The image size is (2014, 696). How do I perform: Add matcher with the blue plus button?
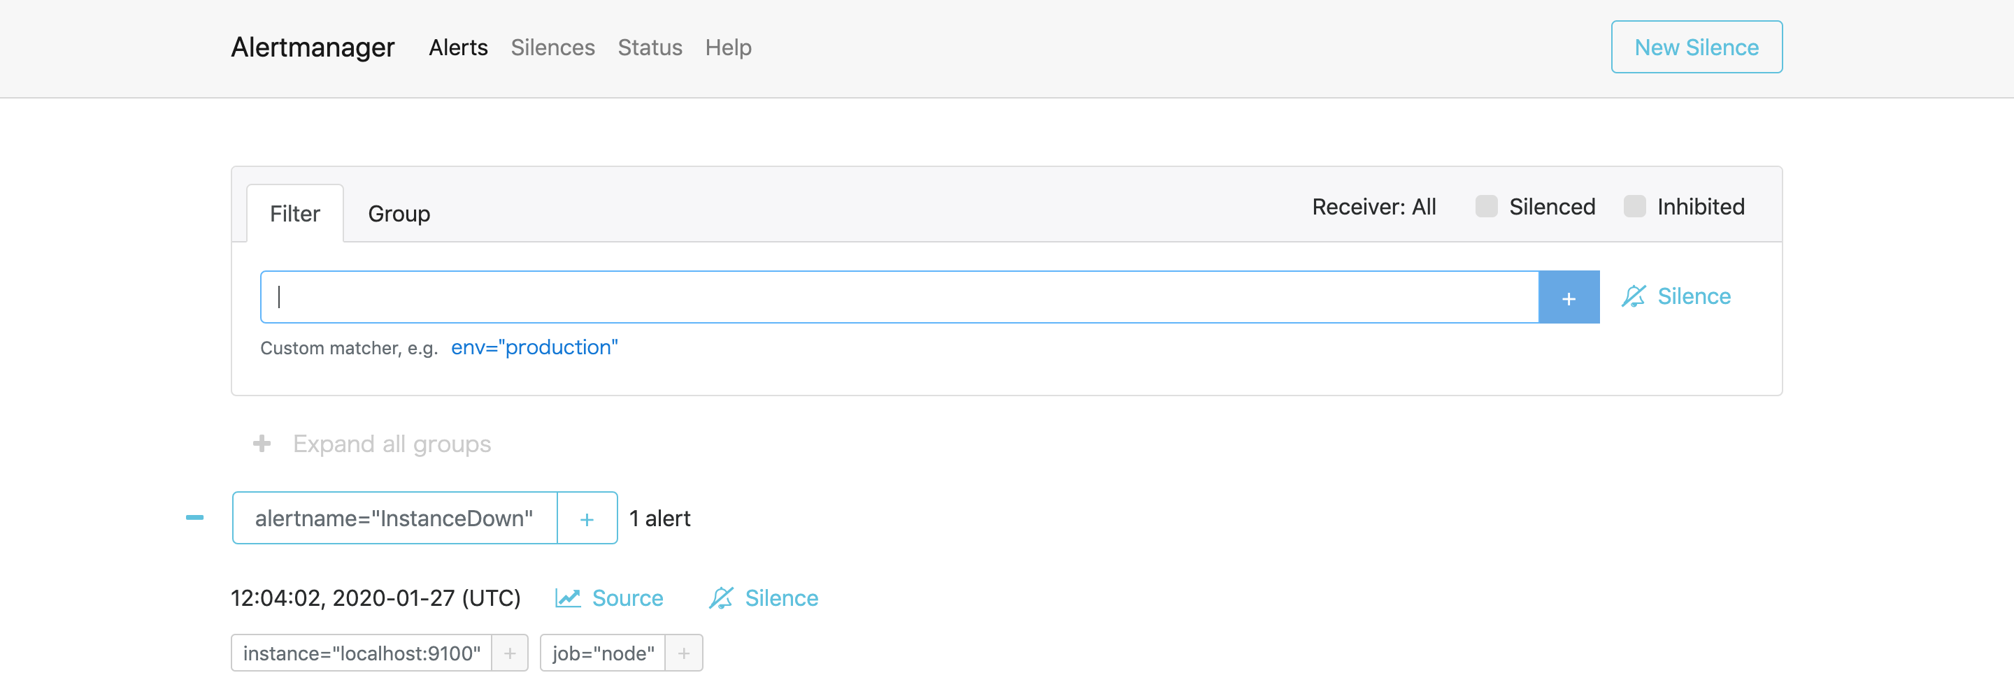click(1569, 297)
